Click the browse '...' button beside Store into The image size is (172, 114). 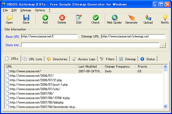pyautogui.click(x=163, y=45)
